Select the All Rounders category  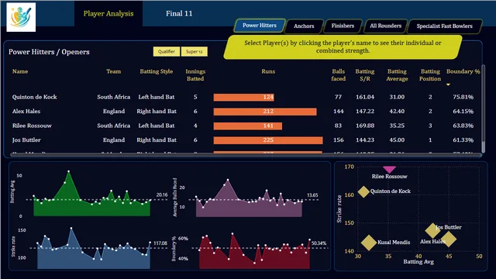click(x=386, y=26)
